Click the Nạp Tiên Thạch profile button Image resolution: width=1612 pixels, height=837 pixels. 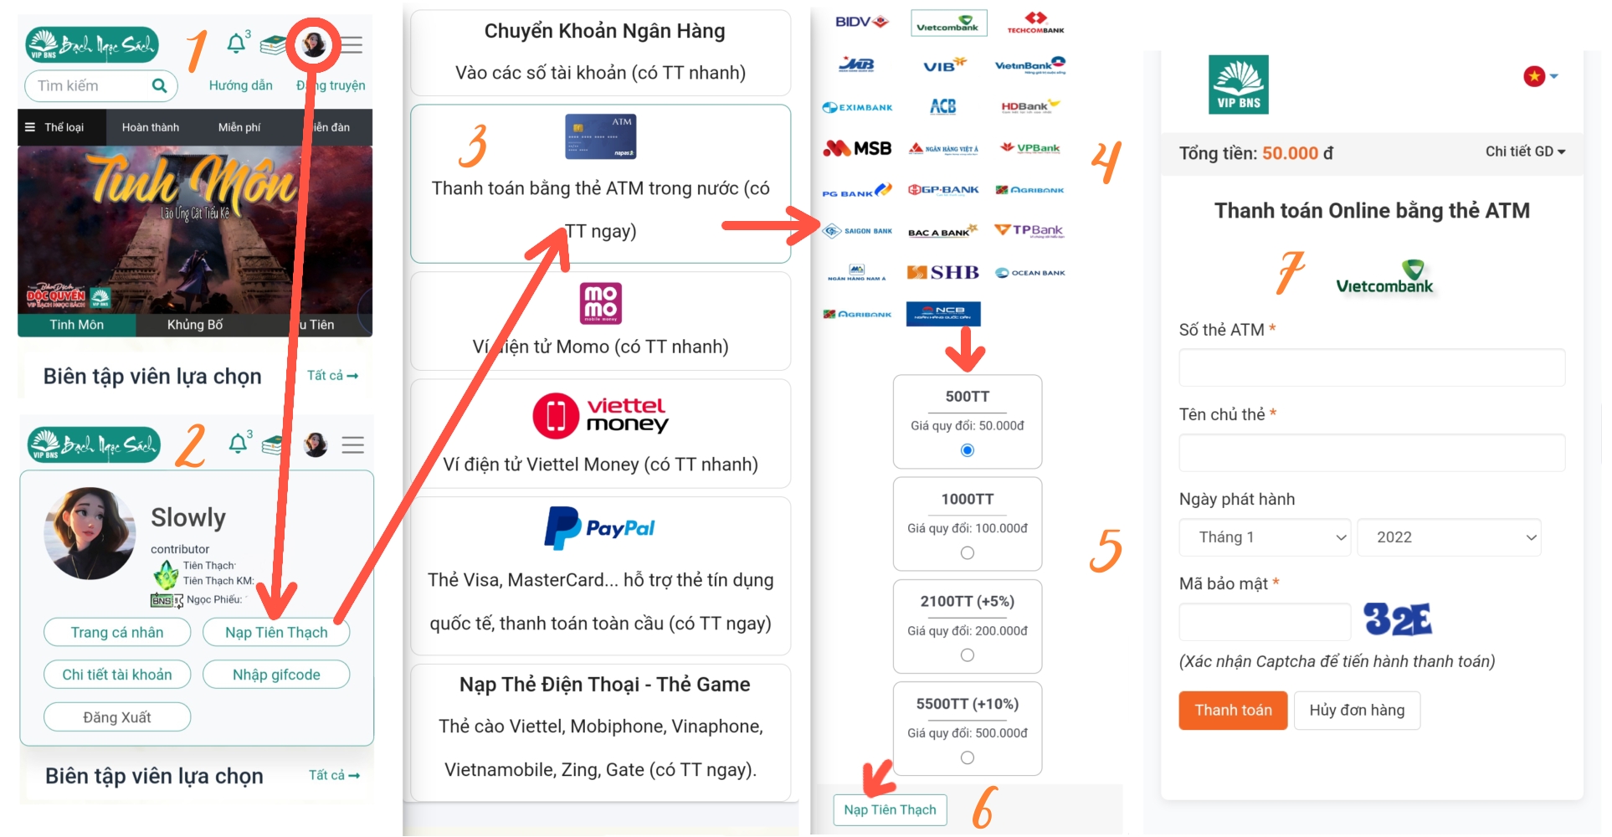276,633
